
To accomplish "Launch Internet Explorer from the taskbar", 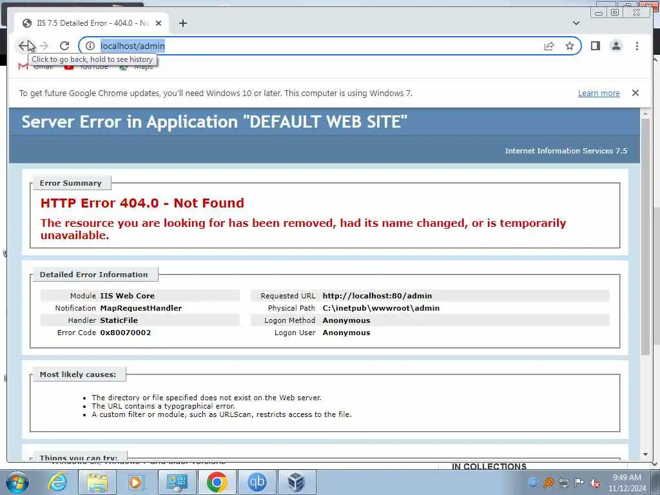I will tap(57, 482).
